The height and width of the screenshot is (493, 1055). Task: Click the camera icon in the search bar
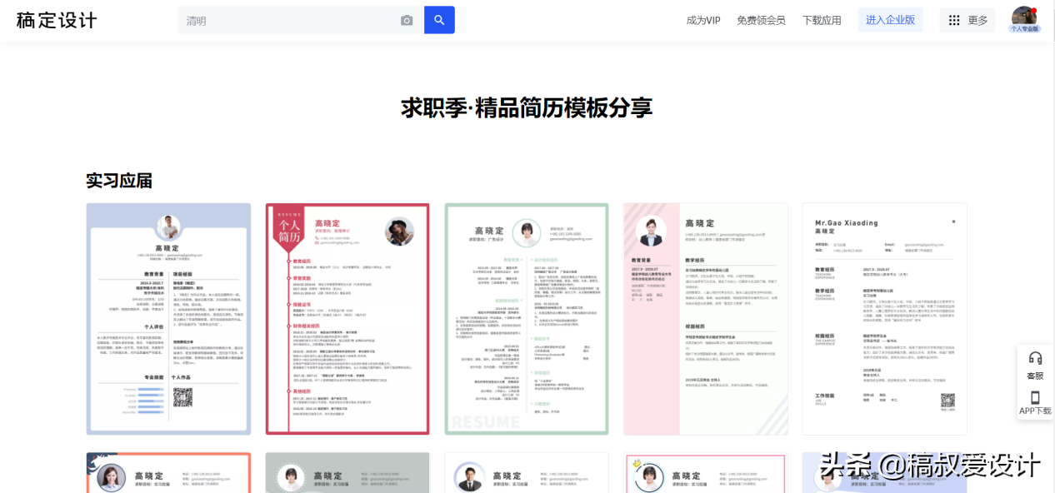pos(407,19)
